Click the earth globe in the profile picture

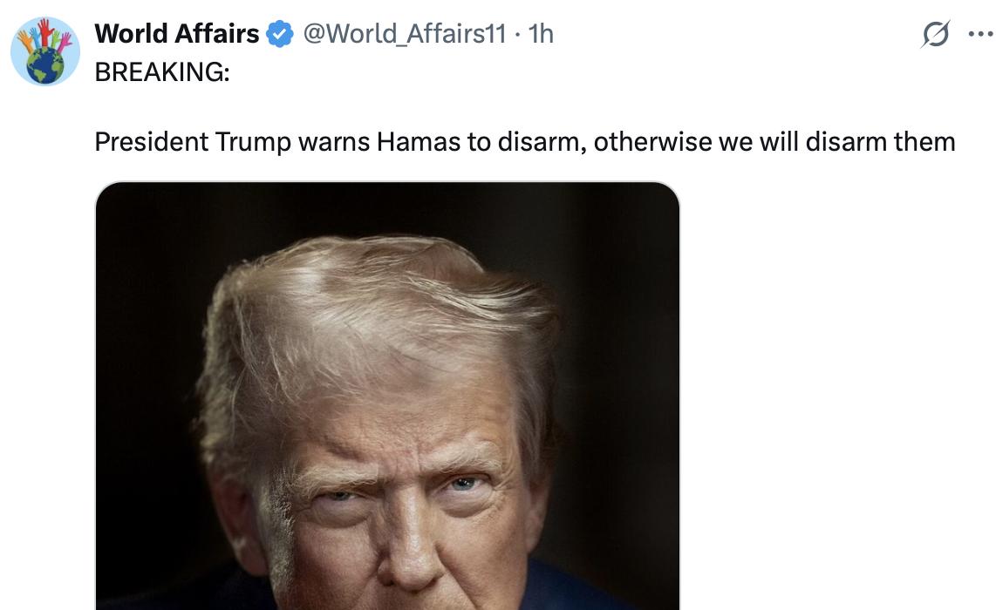click(45, 65)
